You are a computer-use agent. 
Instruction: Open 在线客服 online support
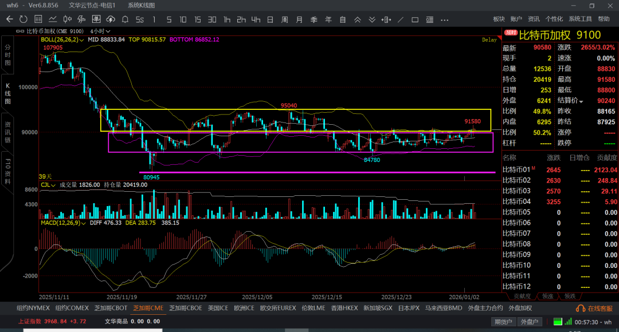[x=596, y=309]
